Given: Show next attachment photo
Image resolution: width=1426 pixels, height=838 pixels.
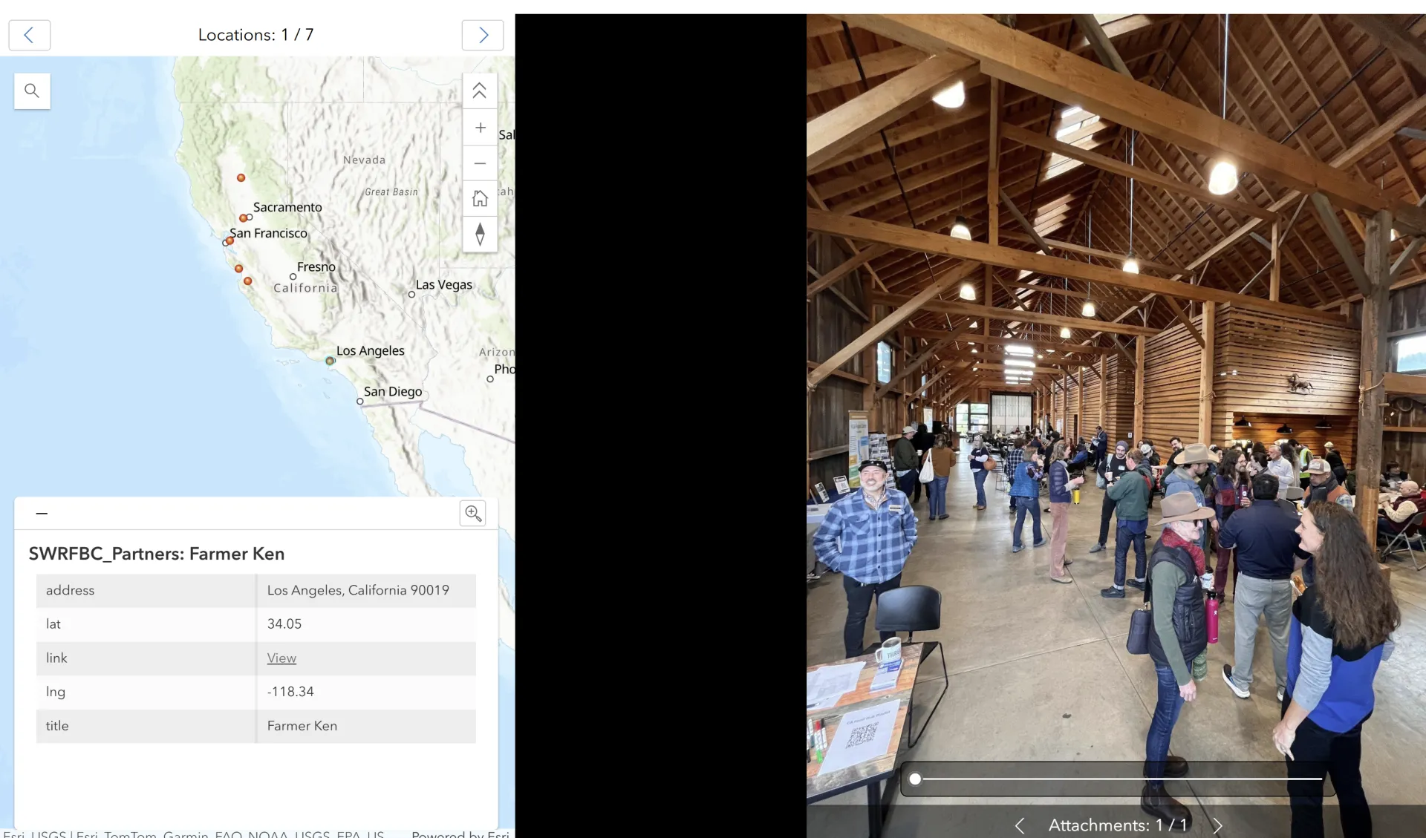Looking at the screenshot, I should tap(1217, 825).
